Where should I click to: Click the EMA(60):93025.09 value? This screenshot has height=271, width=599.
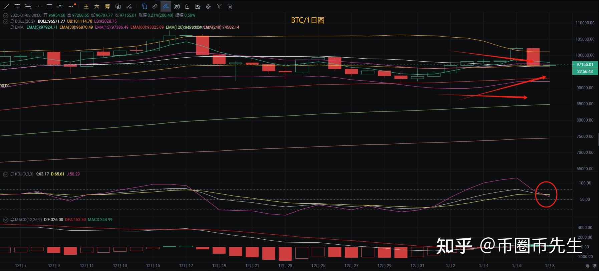pyautogui.click(x=147, y=27)
